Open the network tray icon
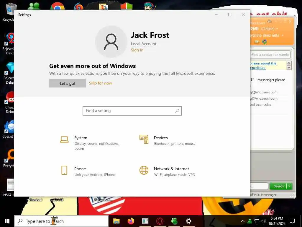 pyautogui.click(x=257, y=221)
